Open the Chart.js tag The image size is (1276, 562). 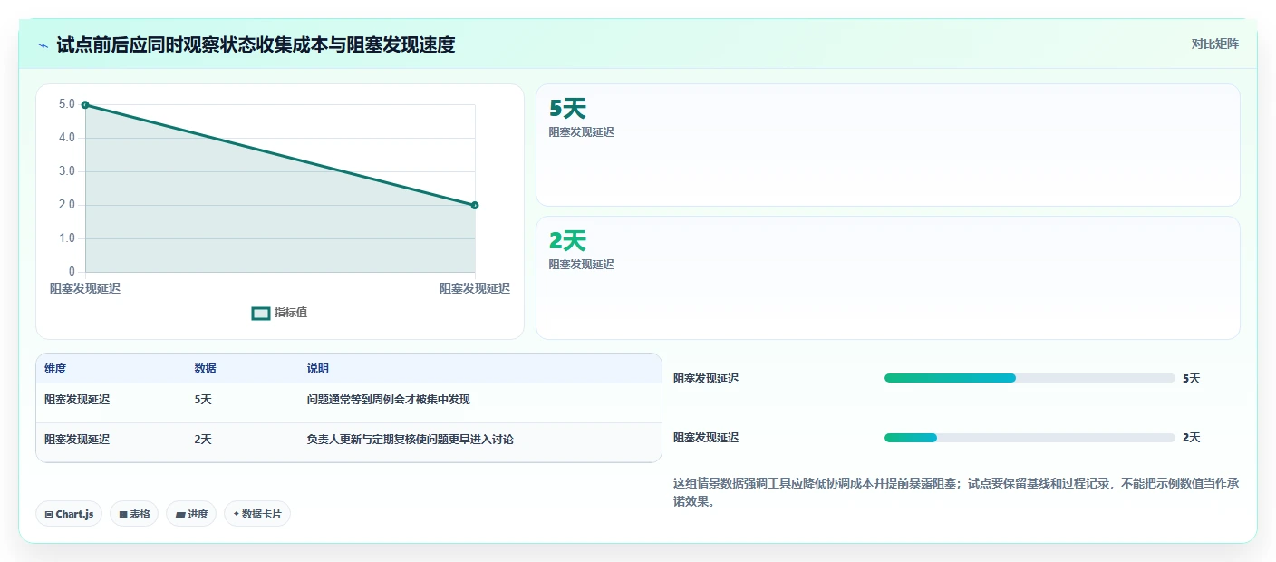[x=69, y=514]
